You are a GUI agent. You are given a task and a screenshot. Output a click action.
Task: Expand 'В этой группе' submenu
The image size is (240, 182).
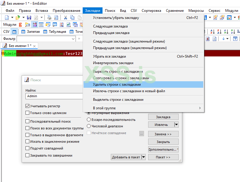[200, 108]
